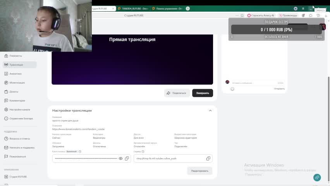Switch to TANDEM_RUTUBE browser tab
330x186 pixels.
pos(133,9)
